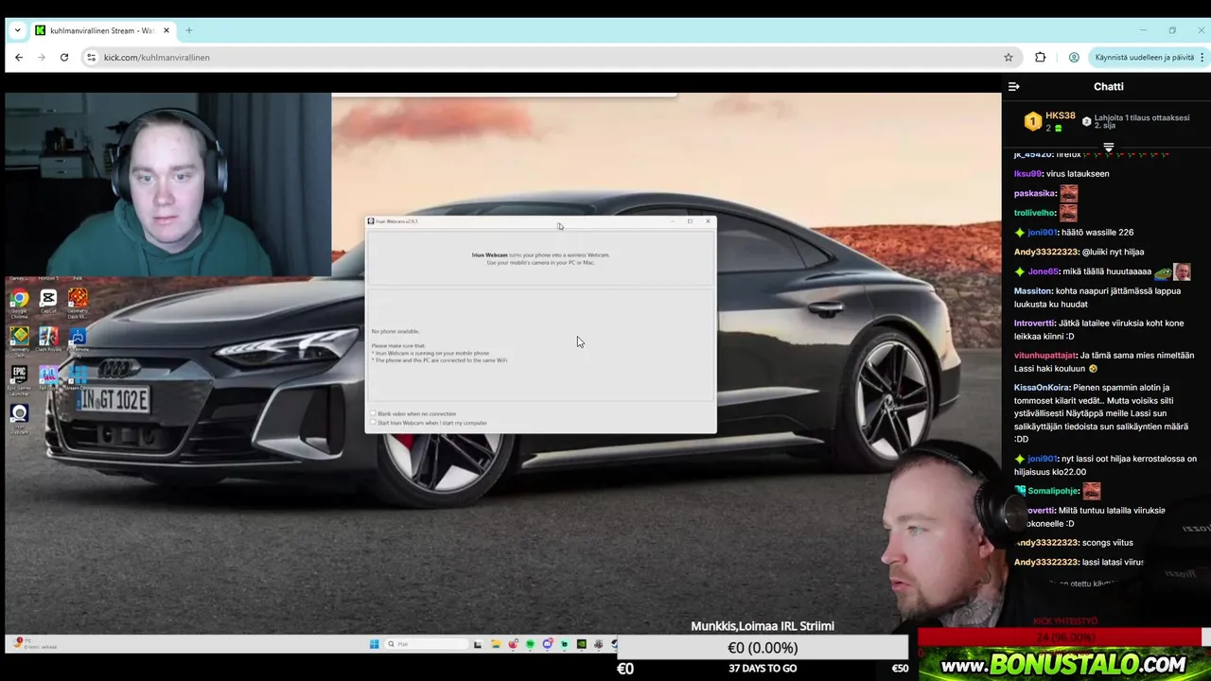Open the Chrome profile icon
The width and height of the screenshot is (1211, 681).
click(x=1074, y=57)
